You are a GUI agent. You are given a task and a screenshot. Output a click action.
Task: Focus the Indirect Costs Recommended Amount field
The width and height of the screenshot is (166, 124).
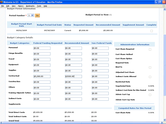tap(73, 99)
